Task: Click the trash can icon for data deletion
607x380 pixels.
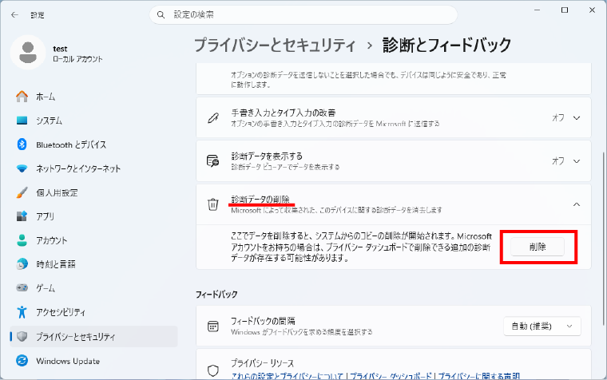Action: click(x=213, y=204)
